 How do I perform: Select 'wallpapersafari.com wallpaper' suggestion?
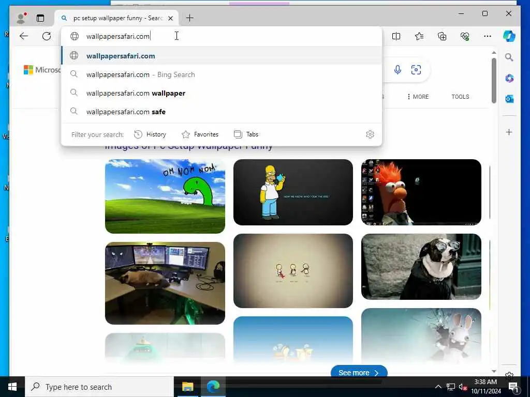click(x=222, y=93)
